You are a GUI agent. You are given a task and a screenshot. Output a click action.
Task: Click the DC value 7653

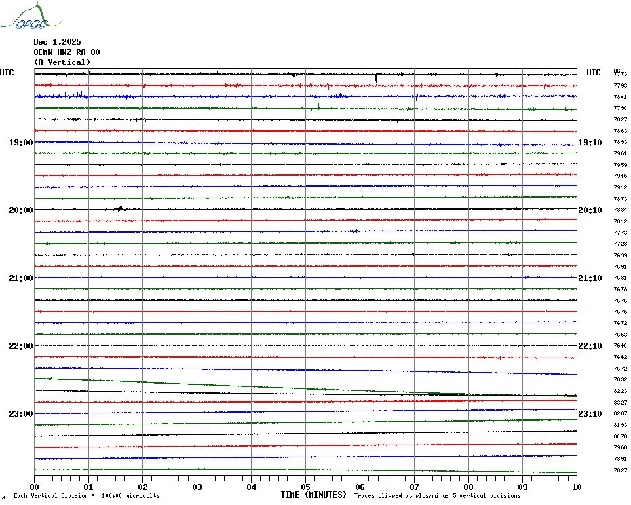pyautogui.click(x=620, y=335)
